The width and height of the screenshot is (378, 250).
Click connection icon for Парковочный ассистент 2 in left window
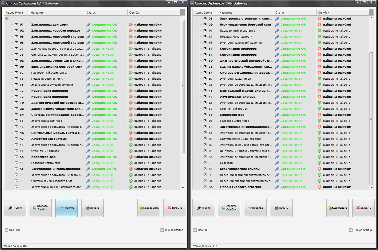point(88,73)
